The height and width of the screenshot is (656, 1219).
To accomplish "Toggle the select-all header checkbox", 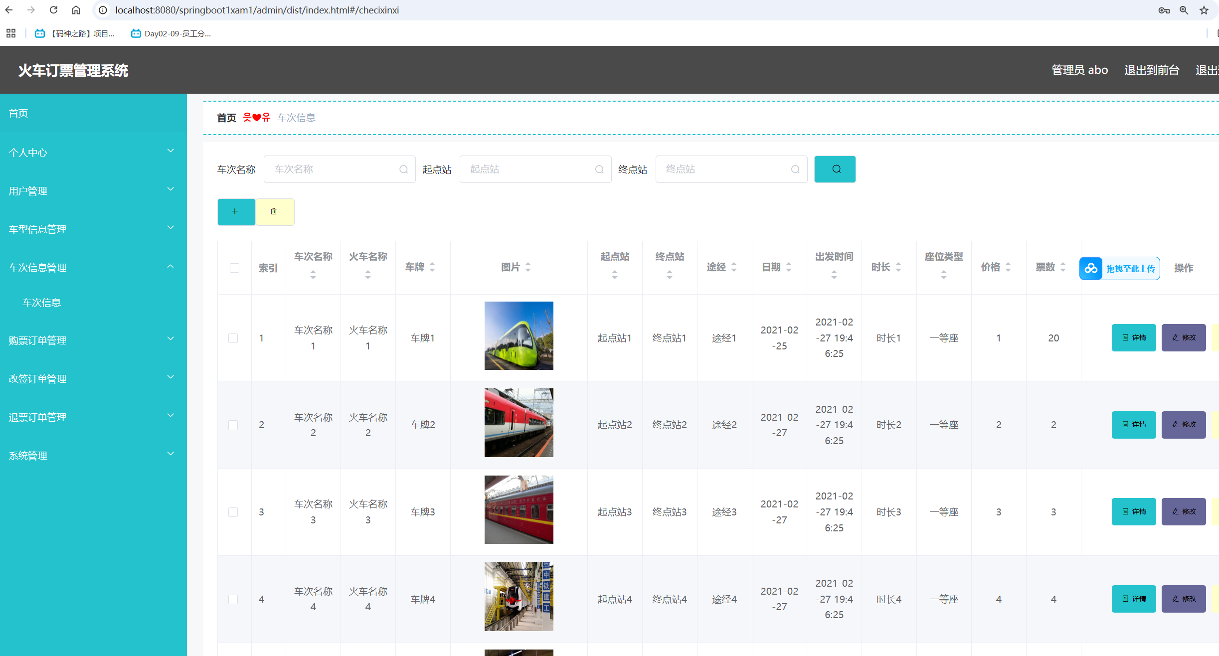I will point(234,268).
